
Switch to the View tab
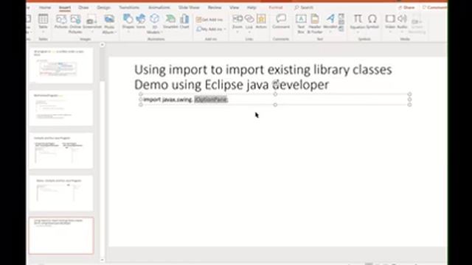(234, 7)
